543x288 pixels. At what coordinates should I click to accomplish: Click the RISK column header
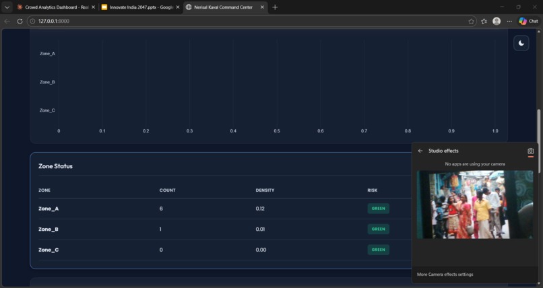tap(373, 190)
